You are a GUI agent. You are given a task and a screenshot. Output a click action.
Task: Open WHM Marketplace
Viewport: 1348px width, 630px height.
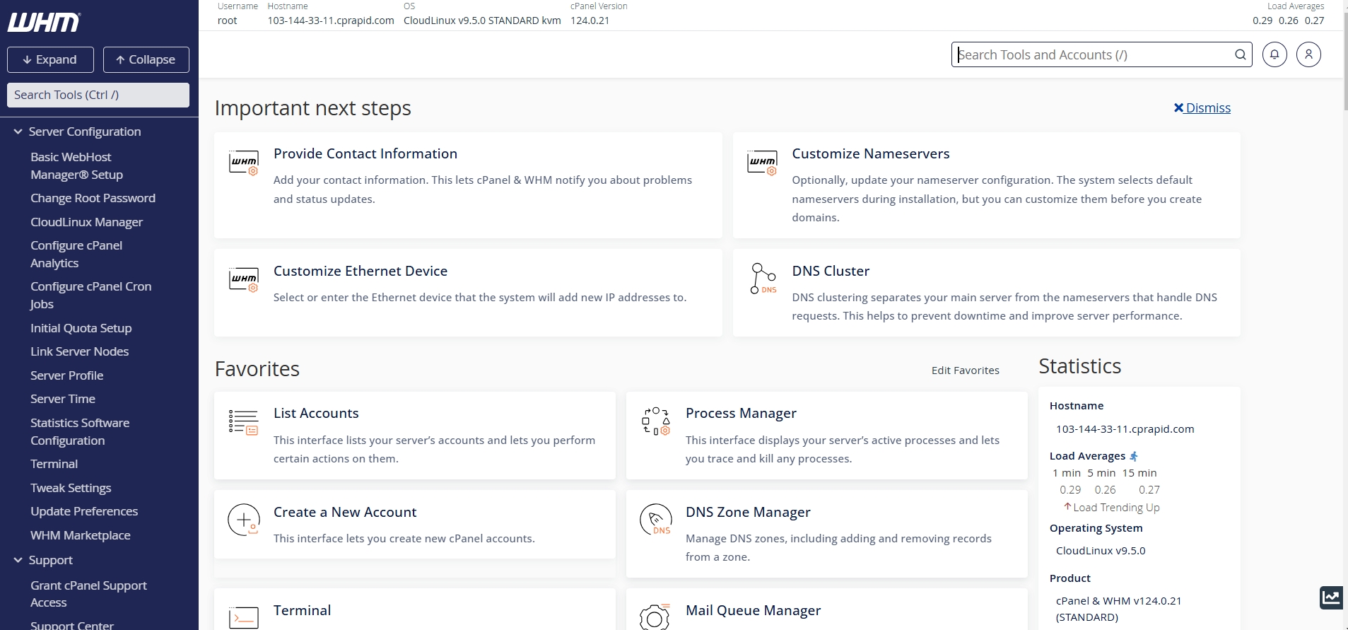(x=80, y=535)
